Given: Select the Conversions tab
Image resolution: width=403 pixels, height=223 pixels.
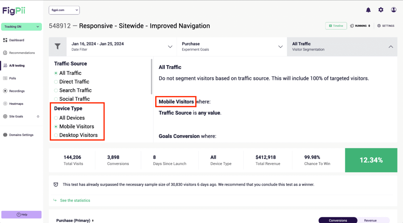Looking at the screenshot, I should [338, 220].
